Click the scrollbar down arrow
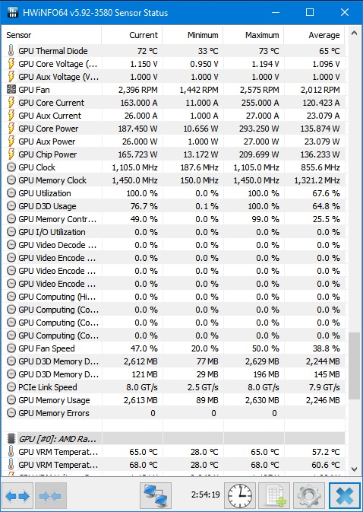 [354, 469]
